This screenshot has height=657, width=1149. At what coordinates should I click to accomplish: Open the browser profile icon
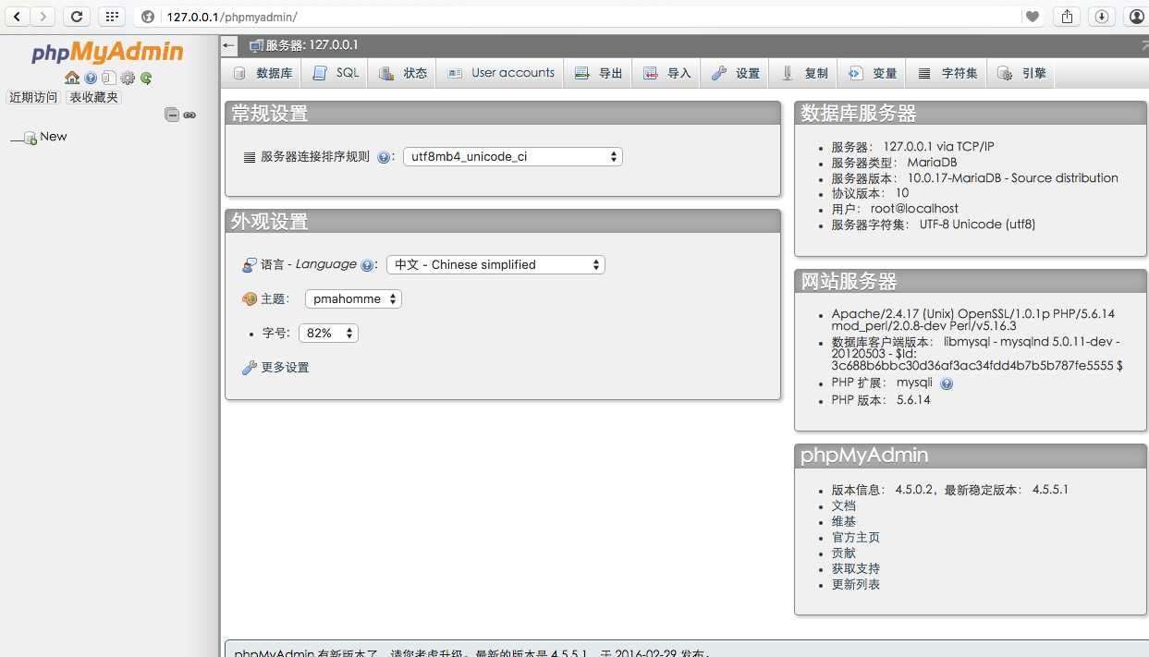(x=1136, y=17)
